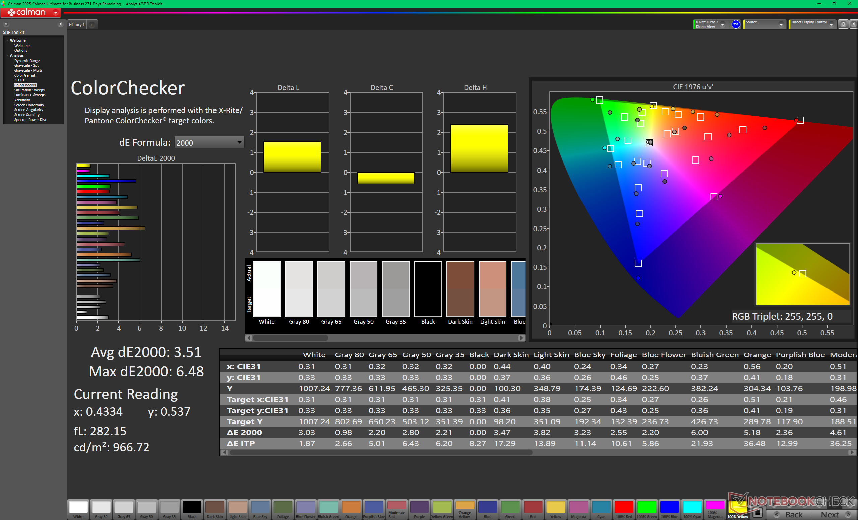
Task: Add a new history tab with plus
Action: point(92,25)
